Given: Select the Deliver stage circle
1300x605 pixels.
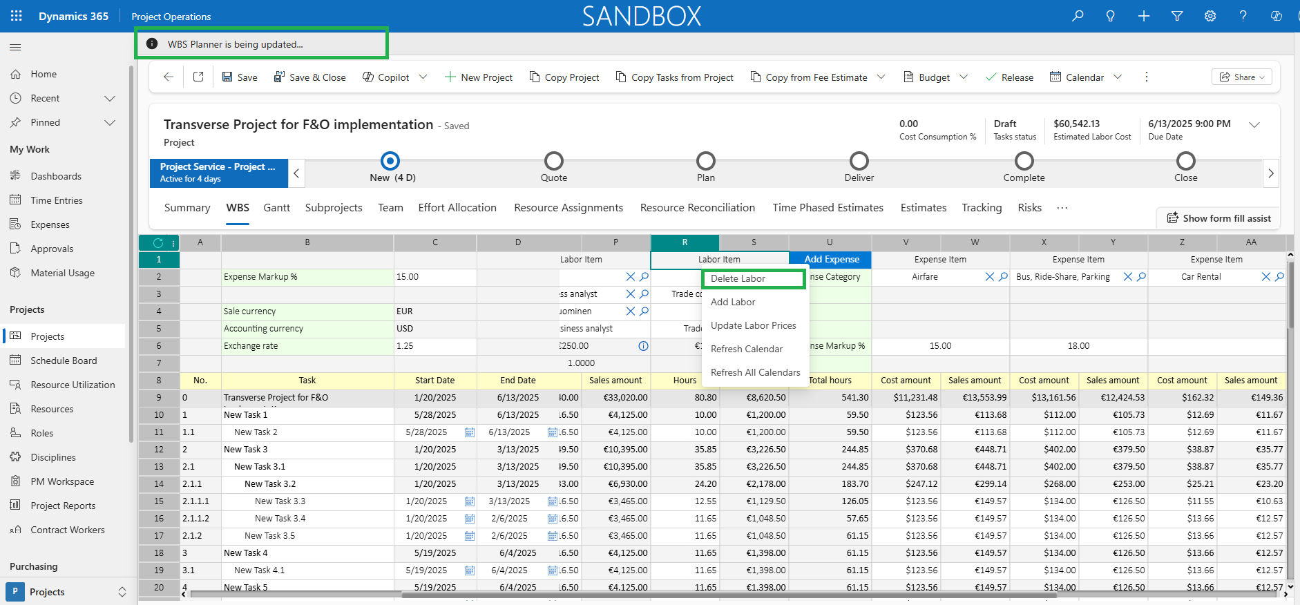Looking at the screenshot, I should pos(859,161).
